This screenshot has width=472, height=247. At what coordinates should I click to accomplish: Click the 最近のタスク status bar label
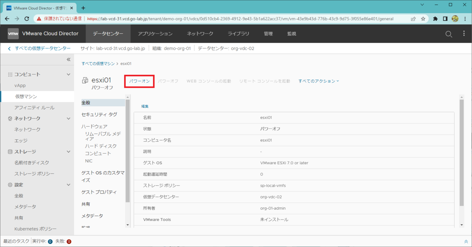(16, 242)
